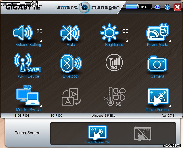183x148 pixels.
Task: Click the GIGABYTE logo in header
Action: coord(23,8)
